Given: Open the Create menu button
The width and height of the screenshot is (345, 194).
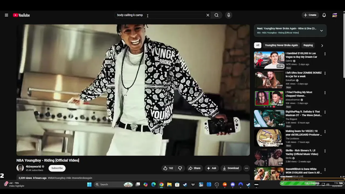Looking at the screenshot, I should [310, 15].
